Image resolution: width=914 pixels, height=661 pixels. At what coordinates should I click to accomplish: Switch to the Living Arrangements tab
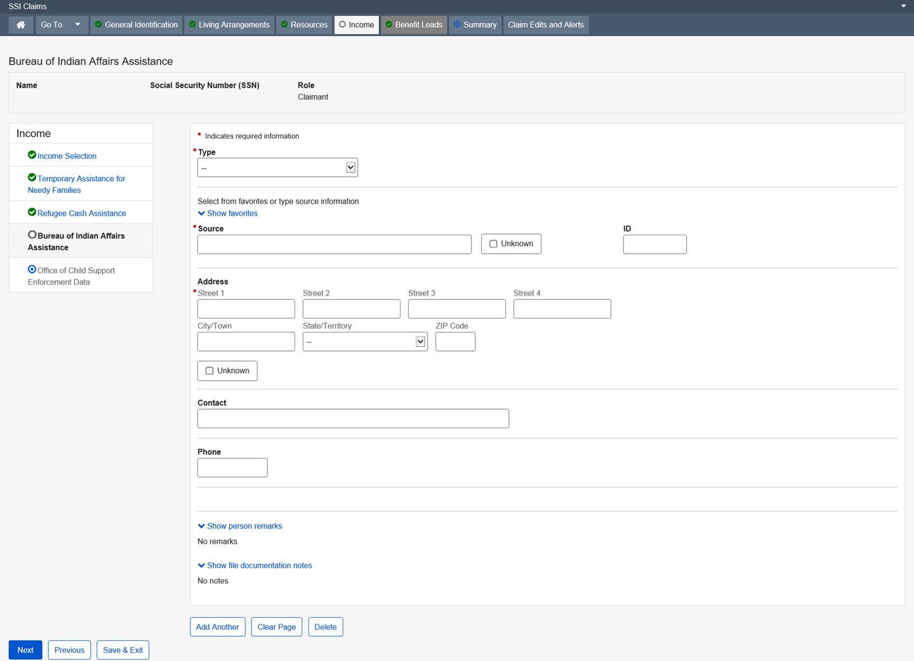click(x=229, y=25)
